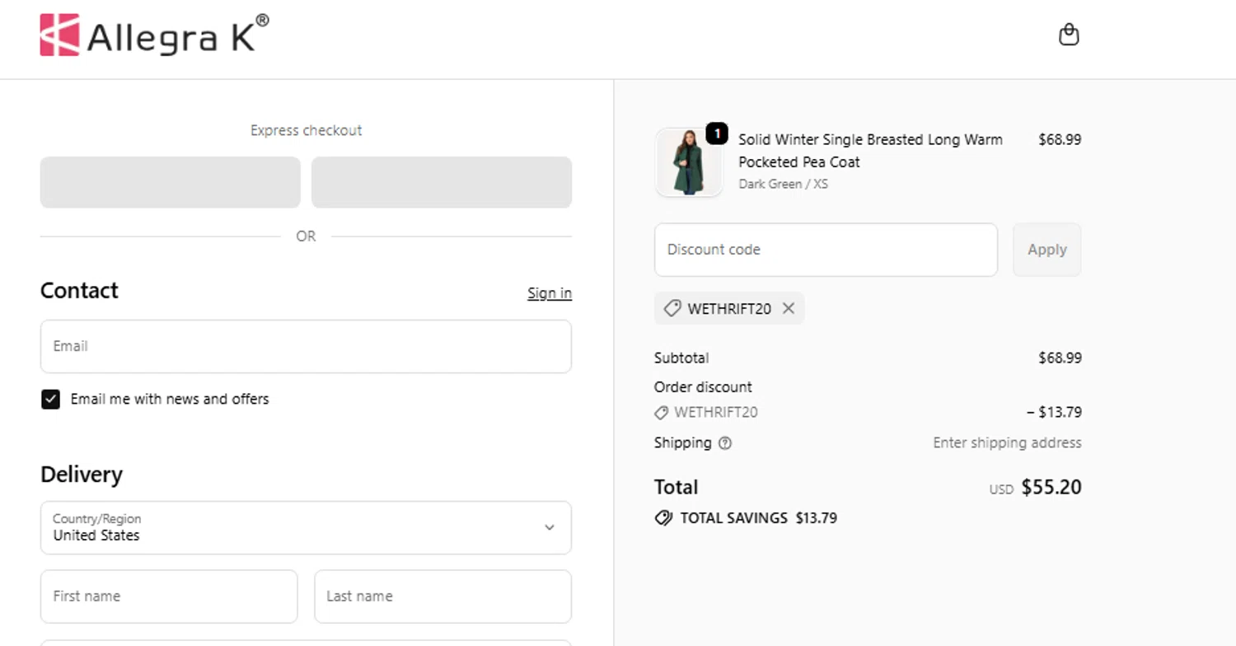Focus the Email input field
1236x646 pixels.
point(306,346)
